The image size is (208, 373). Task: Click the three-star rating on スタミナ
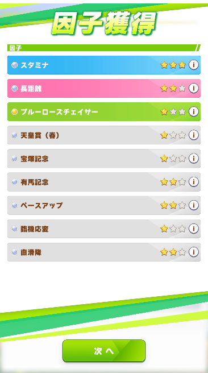(x=173, y=65)
